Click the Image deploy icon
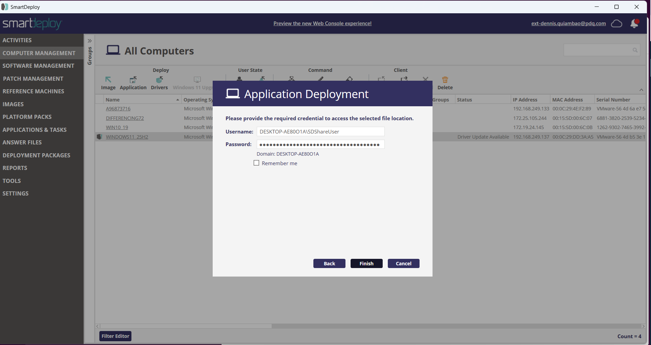This screenshot has height=345, width=651. pyautogui.click(x=108, y=80)
